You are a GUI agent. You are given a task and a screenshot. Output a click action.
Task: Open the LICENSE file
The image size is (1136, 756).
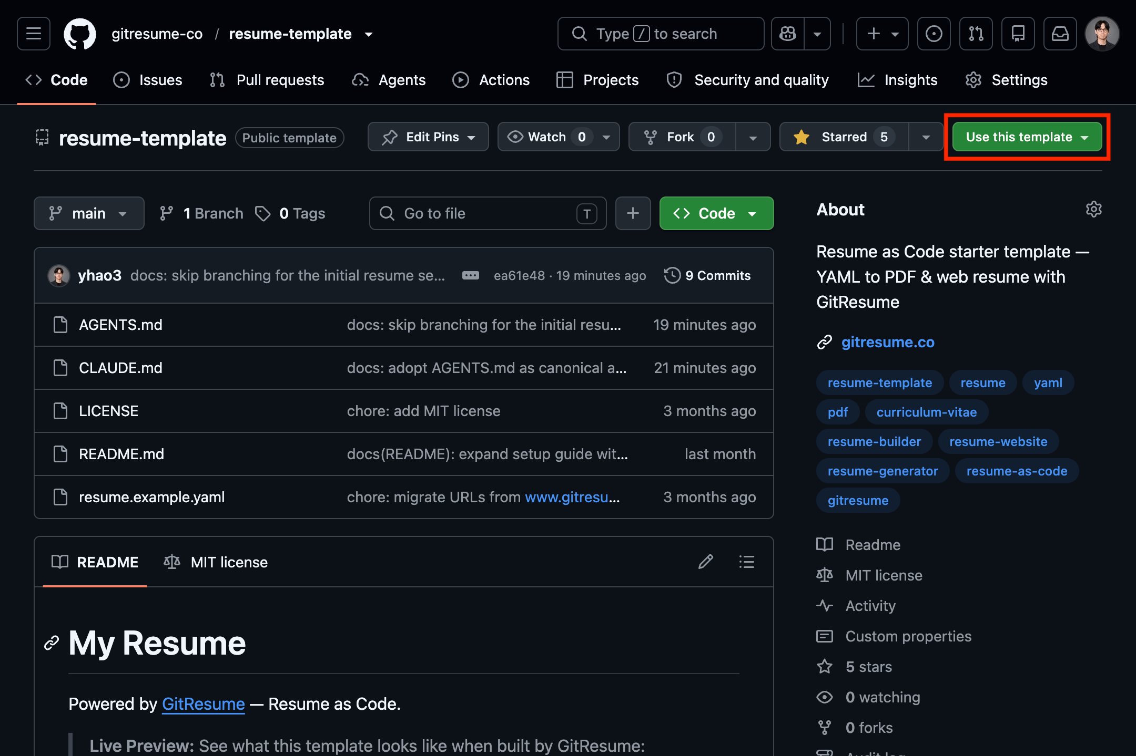click(x=108, y=411)
